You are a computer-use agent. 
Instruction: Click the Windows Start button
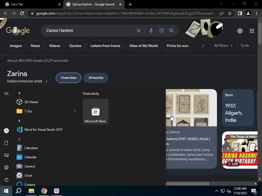(6, 191)
